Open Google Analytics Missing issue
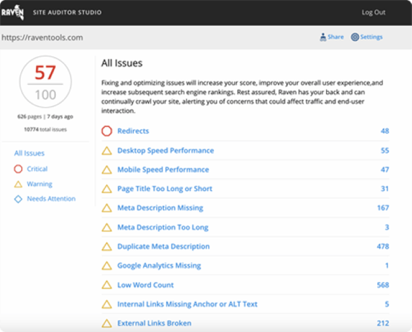 click(159, 266)
